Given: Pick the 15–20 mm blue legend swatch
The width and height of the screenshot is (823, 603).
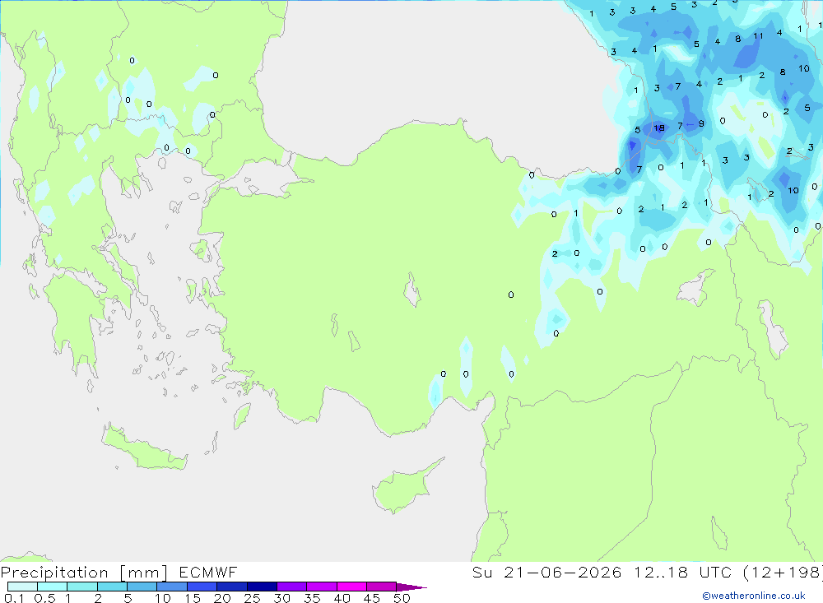Looking at the screenshot, I should coord(202,587).
